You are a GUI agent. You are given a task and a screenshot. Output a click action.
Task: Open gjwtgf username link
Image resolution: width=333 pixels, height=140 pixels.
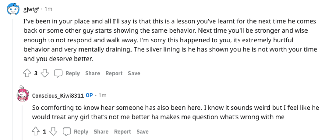point(31,9)
